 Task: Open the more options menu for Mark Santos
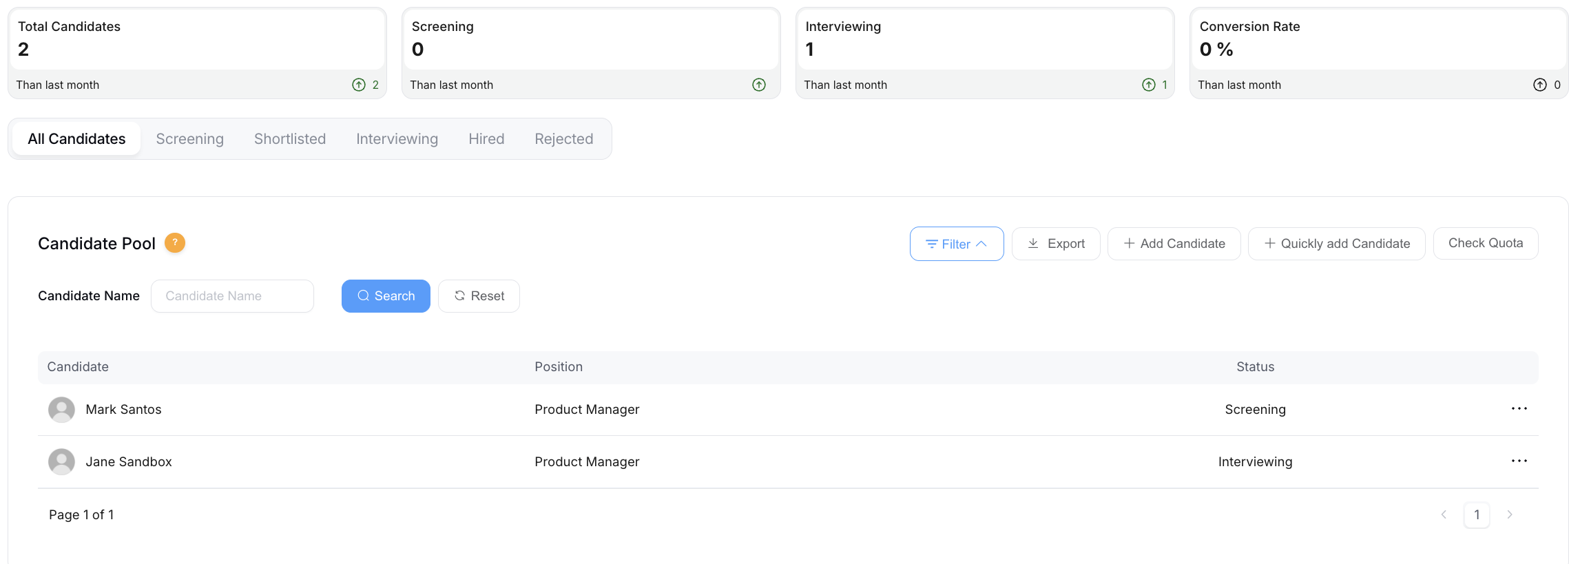pos(1519,409)
